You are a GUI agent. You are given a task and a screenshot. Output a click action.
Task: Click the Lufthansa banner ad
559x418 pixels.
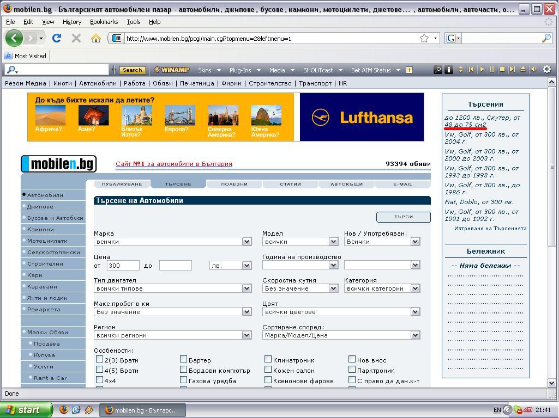pyautogui.click(x=362, y=117)
